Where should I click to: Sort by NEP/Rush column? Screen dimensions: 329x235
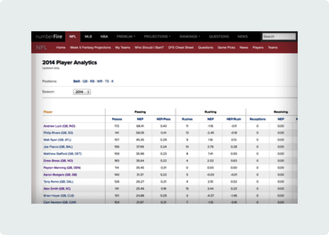(x=234, y=119)
